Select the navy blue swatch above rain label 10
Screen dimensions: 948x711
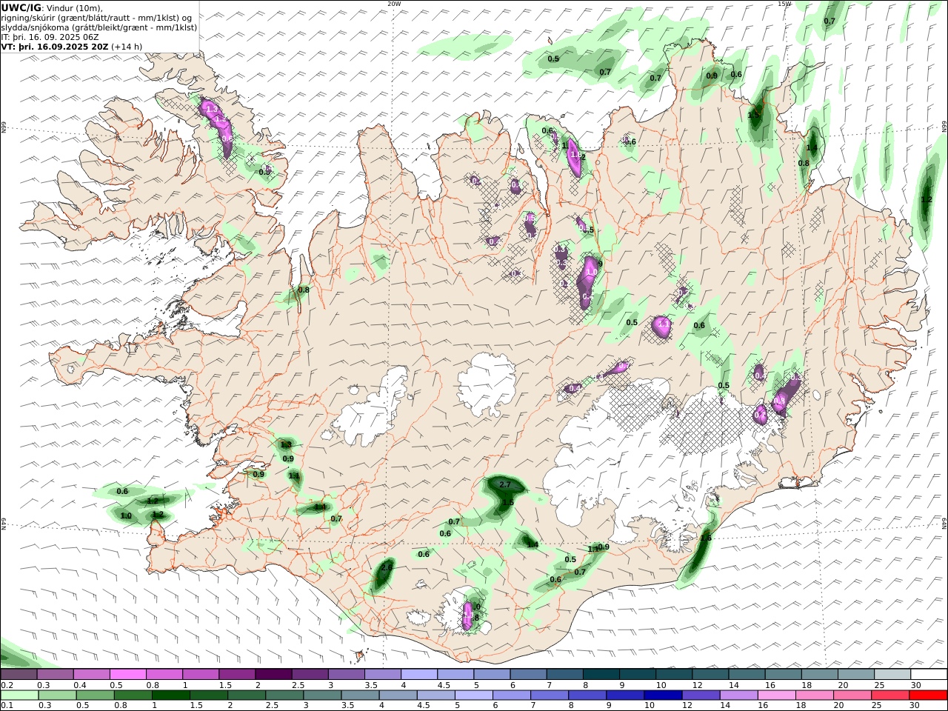(x=662, y=695)
